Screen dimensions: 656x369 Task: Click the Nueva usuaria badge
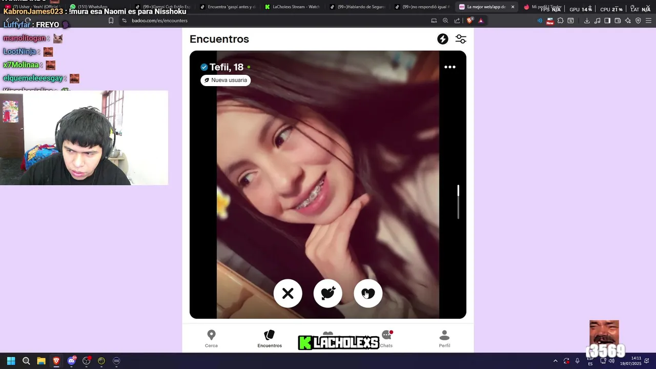225,80
